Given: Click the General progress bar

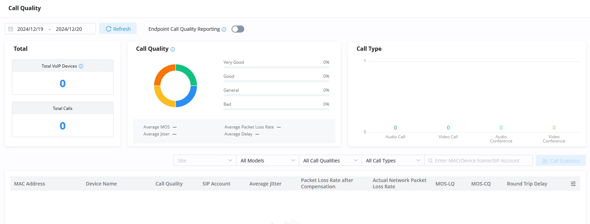Looking at the screenshot, I should [276, 95].
